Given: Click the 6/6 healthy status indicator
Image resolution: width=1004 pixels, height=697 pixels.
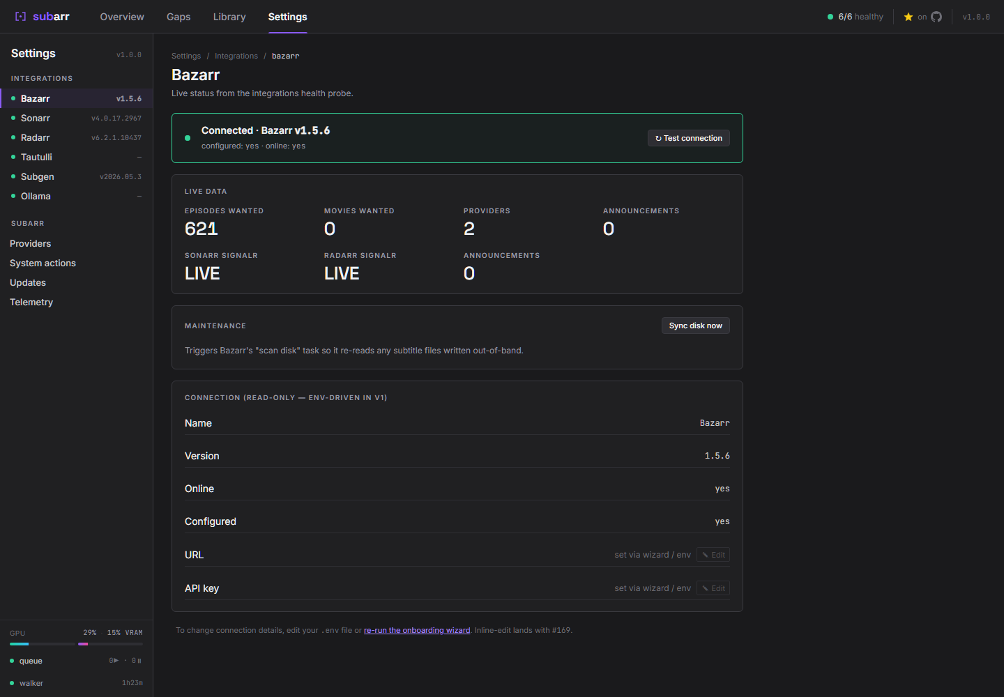Looking at the screenshot, I should [x=855, y=17].
